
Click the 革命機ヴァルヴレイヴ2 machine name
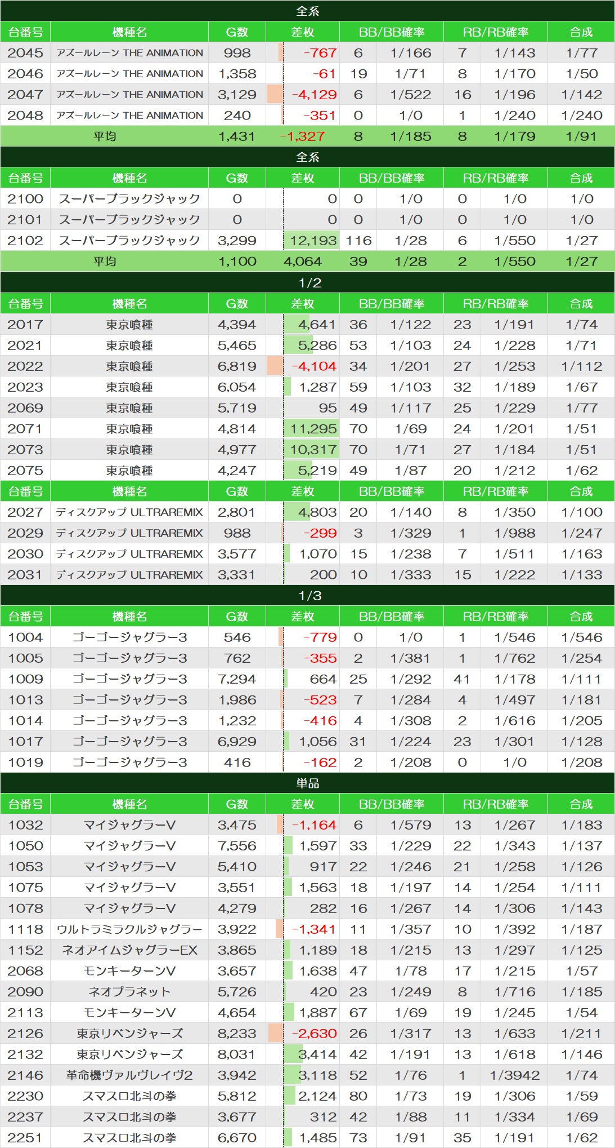(129, 1075)
